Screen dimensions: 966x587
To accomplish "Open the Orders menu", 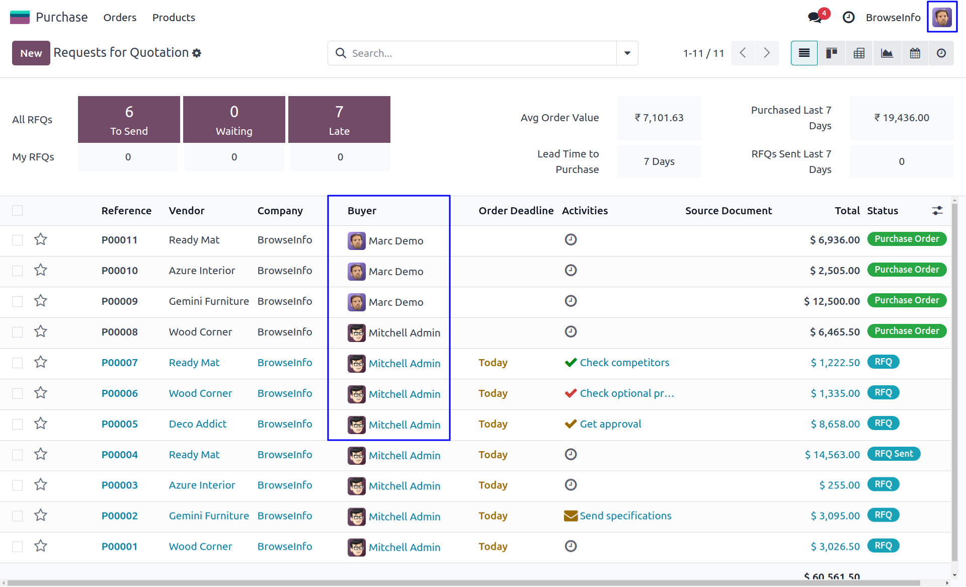I will coord(120,18).
